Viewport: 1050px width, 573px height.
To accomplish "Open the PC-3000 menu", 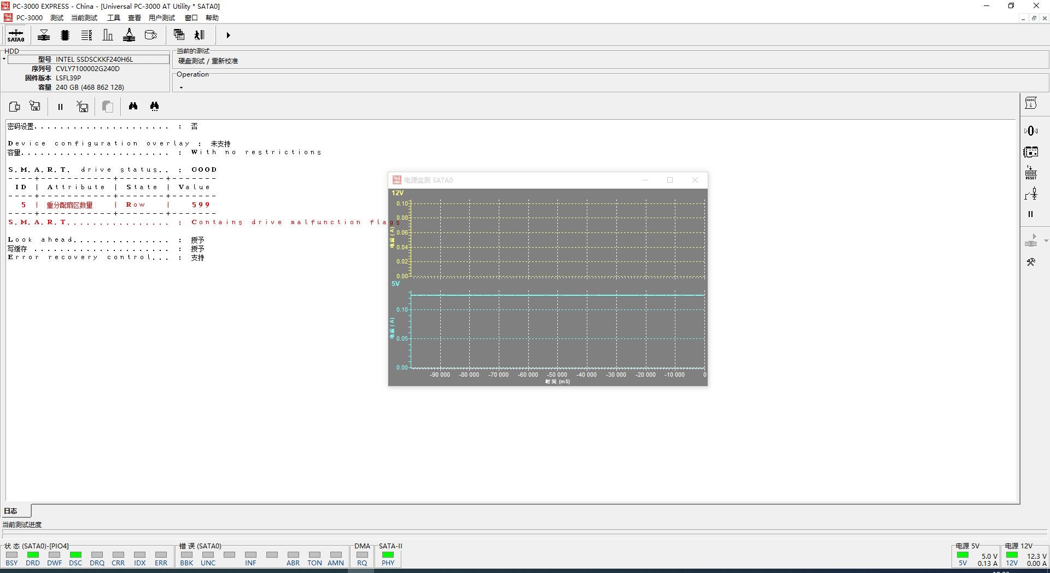I will [x=29, y=18].
